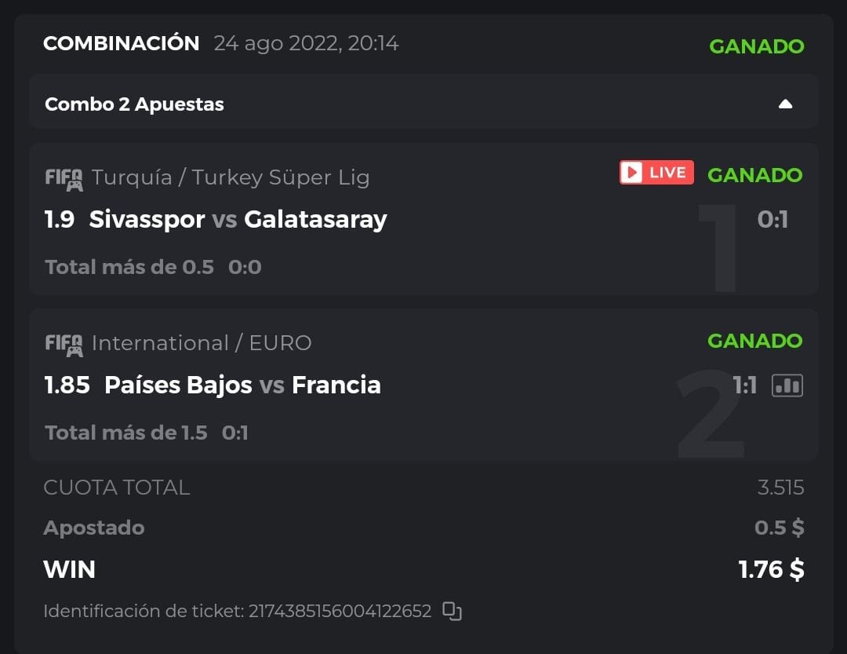Click Total más de 1.5 market
Image resolution: width=847 pixels, height=654 pixels.
click(x=125, y=433)
